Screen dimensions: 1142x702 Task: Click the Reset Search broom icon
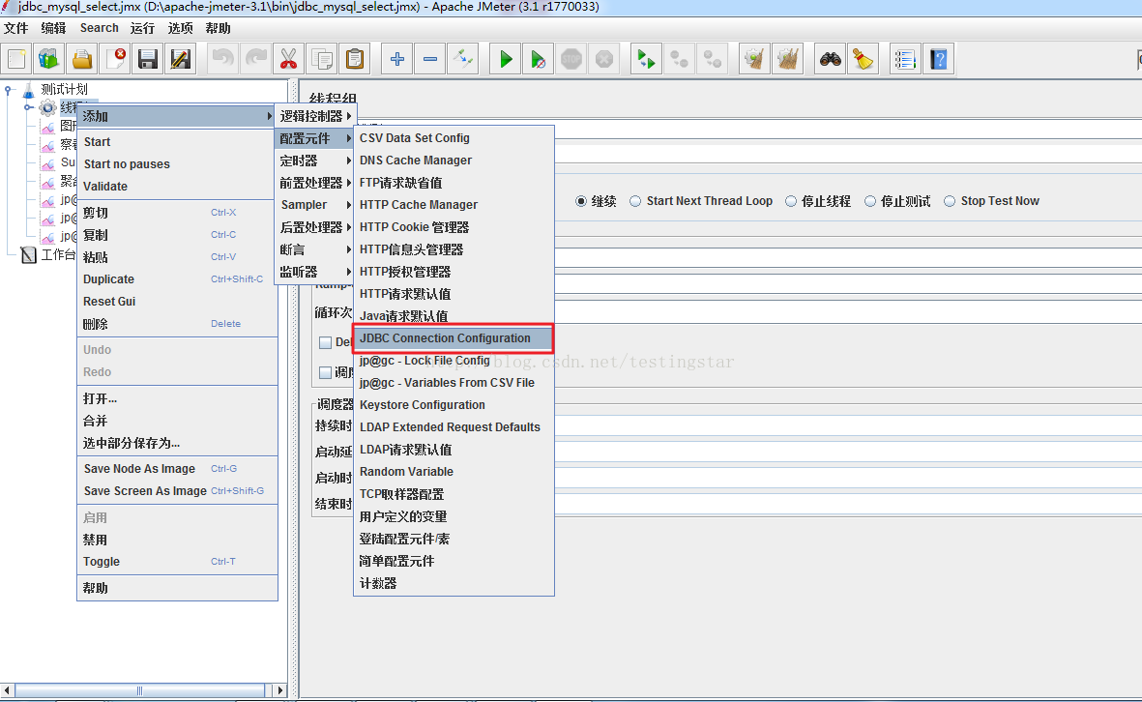click(x=864, y=59)
